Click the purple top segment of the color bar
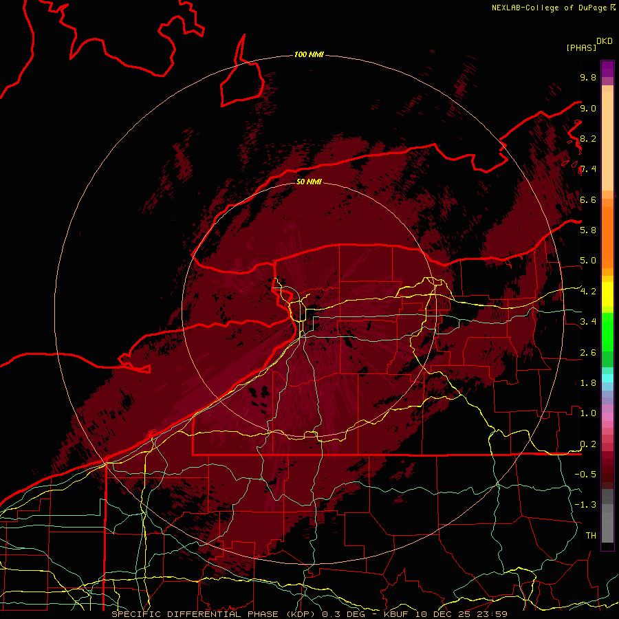This screenshot has width=619, height=619. tap(607, 69)
